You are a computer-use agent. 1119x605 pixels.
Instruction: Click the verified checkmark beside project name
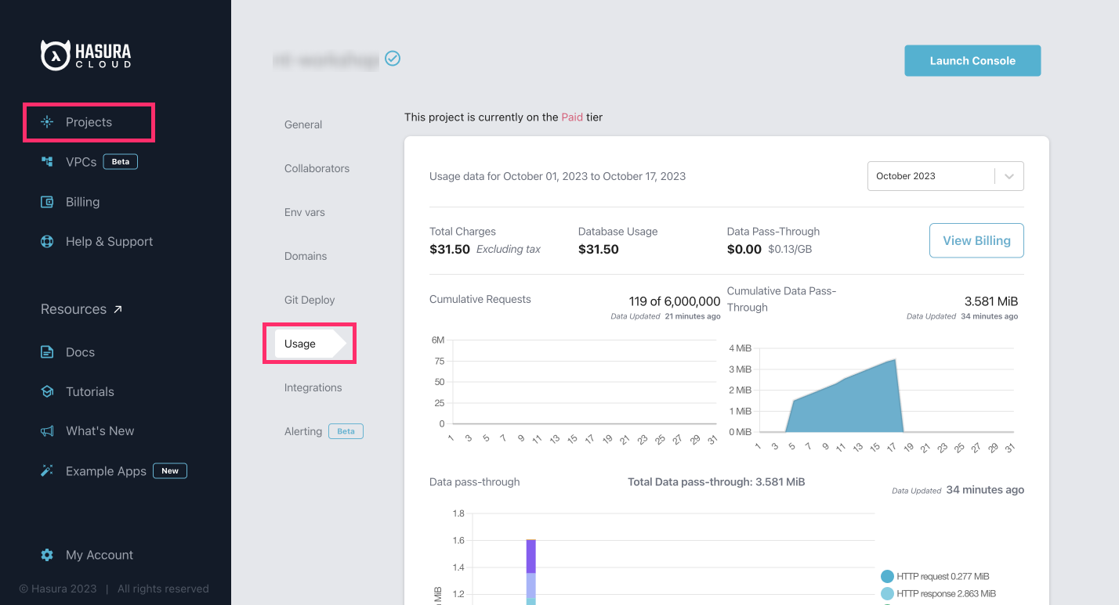(x=393, y=58)
